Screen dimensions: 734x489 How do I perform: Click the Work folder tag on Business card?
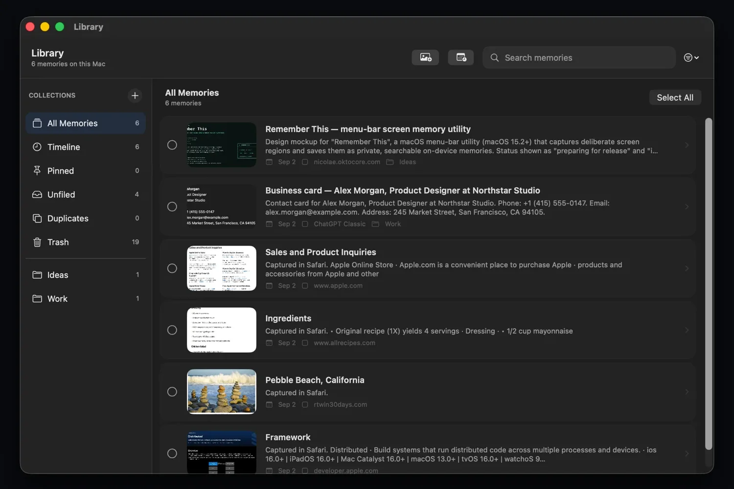[x=387, y=224]
